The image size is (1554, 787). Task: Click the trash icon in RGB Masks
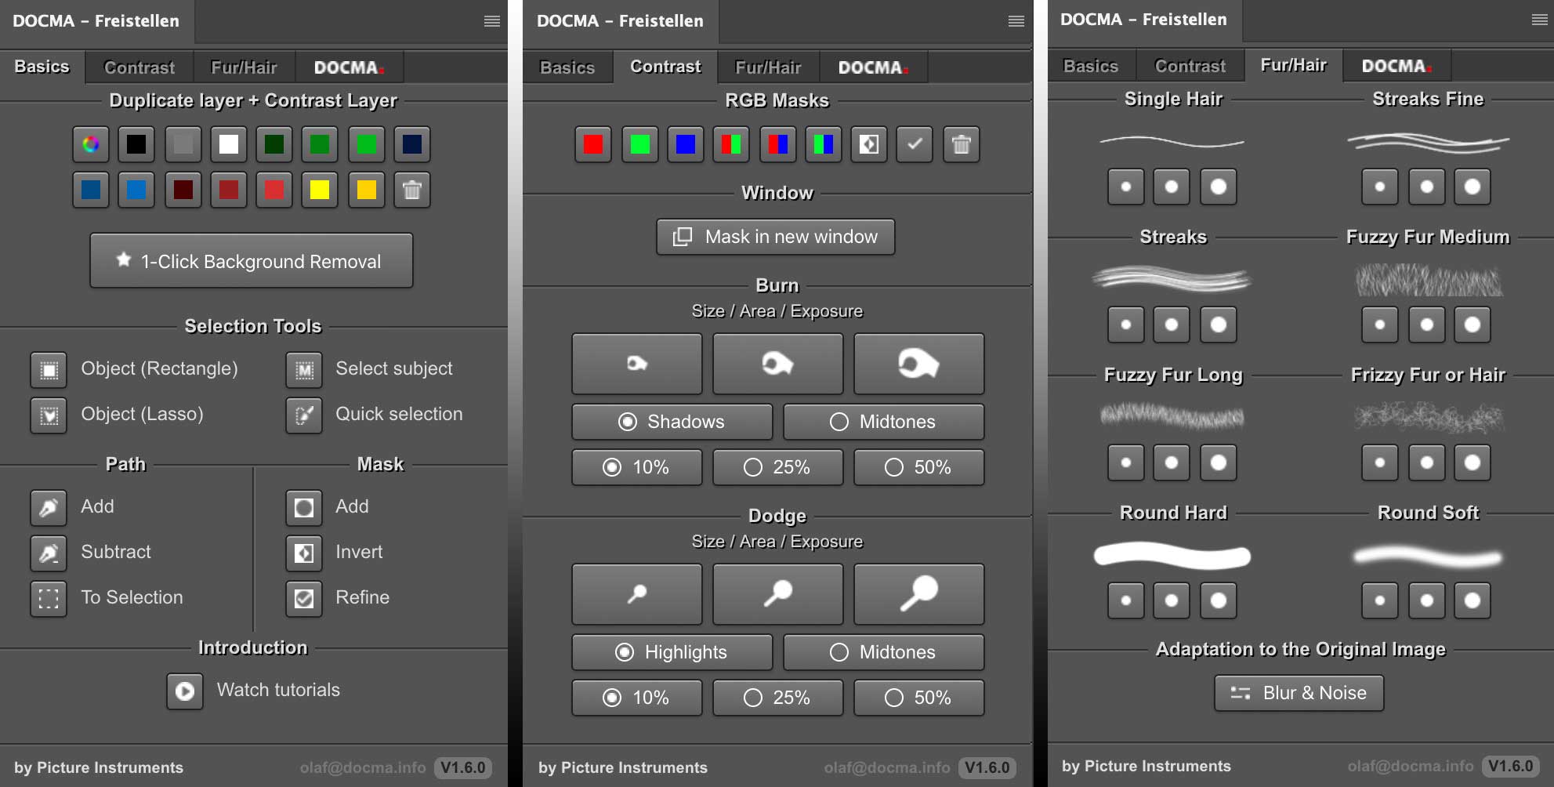(962, 144)
